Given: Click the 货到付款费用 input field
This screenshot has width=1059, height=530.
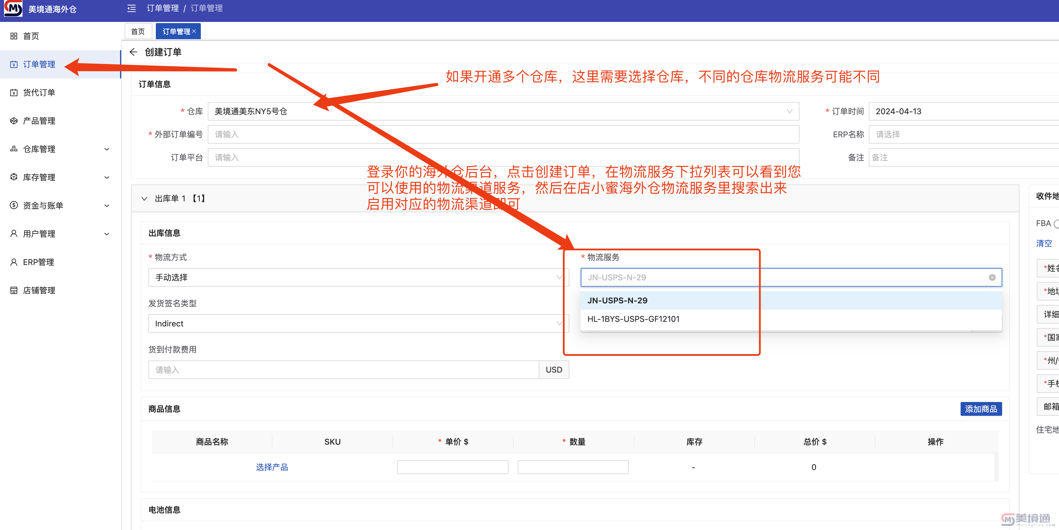Looking at the screenshot, I should tap(344, 370).
